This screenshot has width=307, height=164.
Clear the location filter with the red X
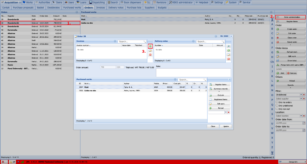click(304, 116)
